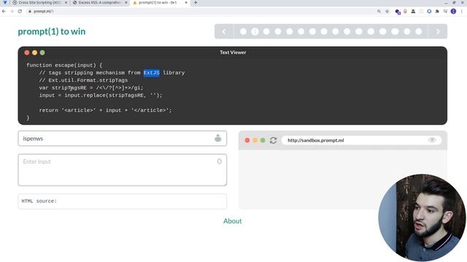
Task: Open the Extensions puzzle icon
Action: coord(437,12)
